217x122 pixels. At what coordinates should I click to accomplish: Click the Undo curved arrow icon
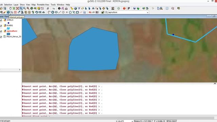click(36, 12)
